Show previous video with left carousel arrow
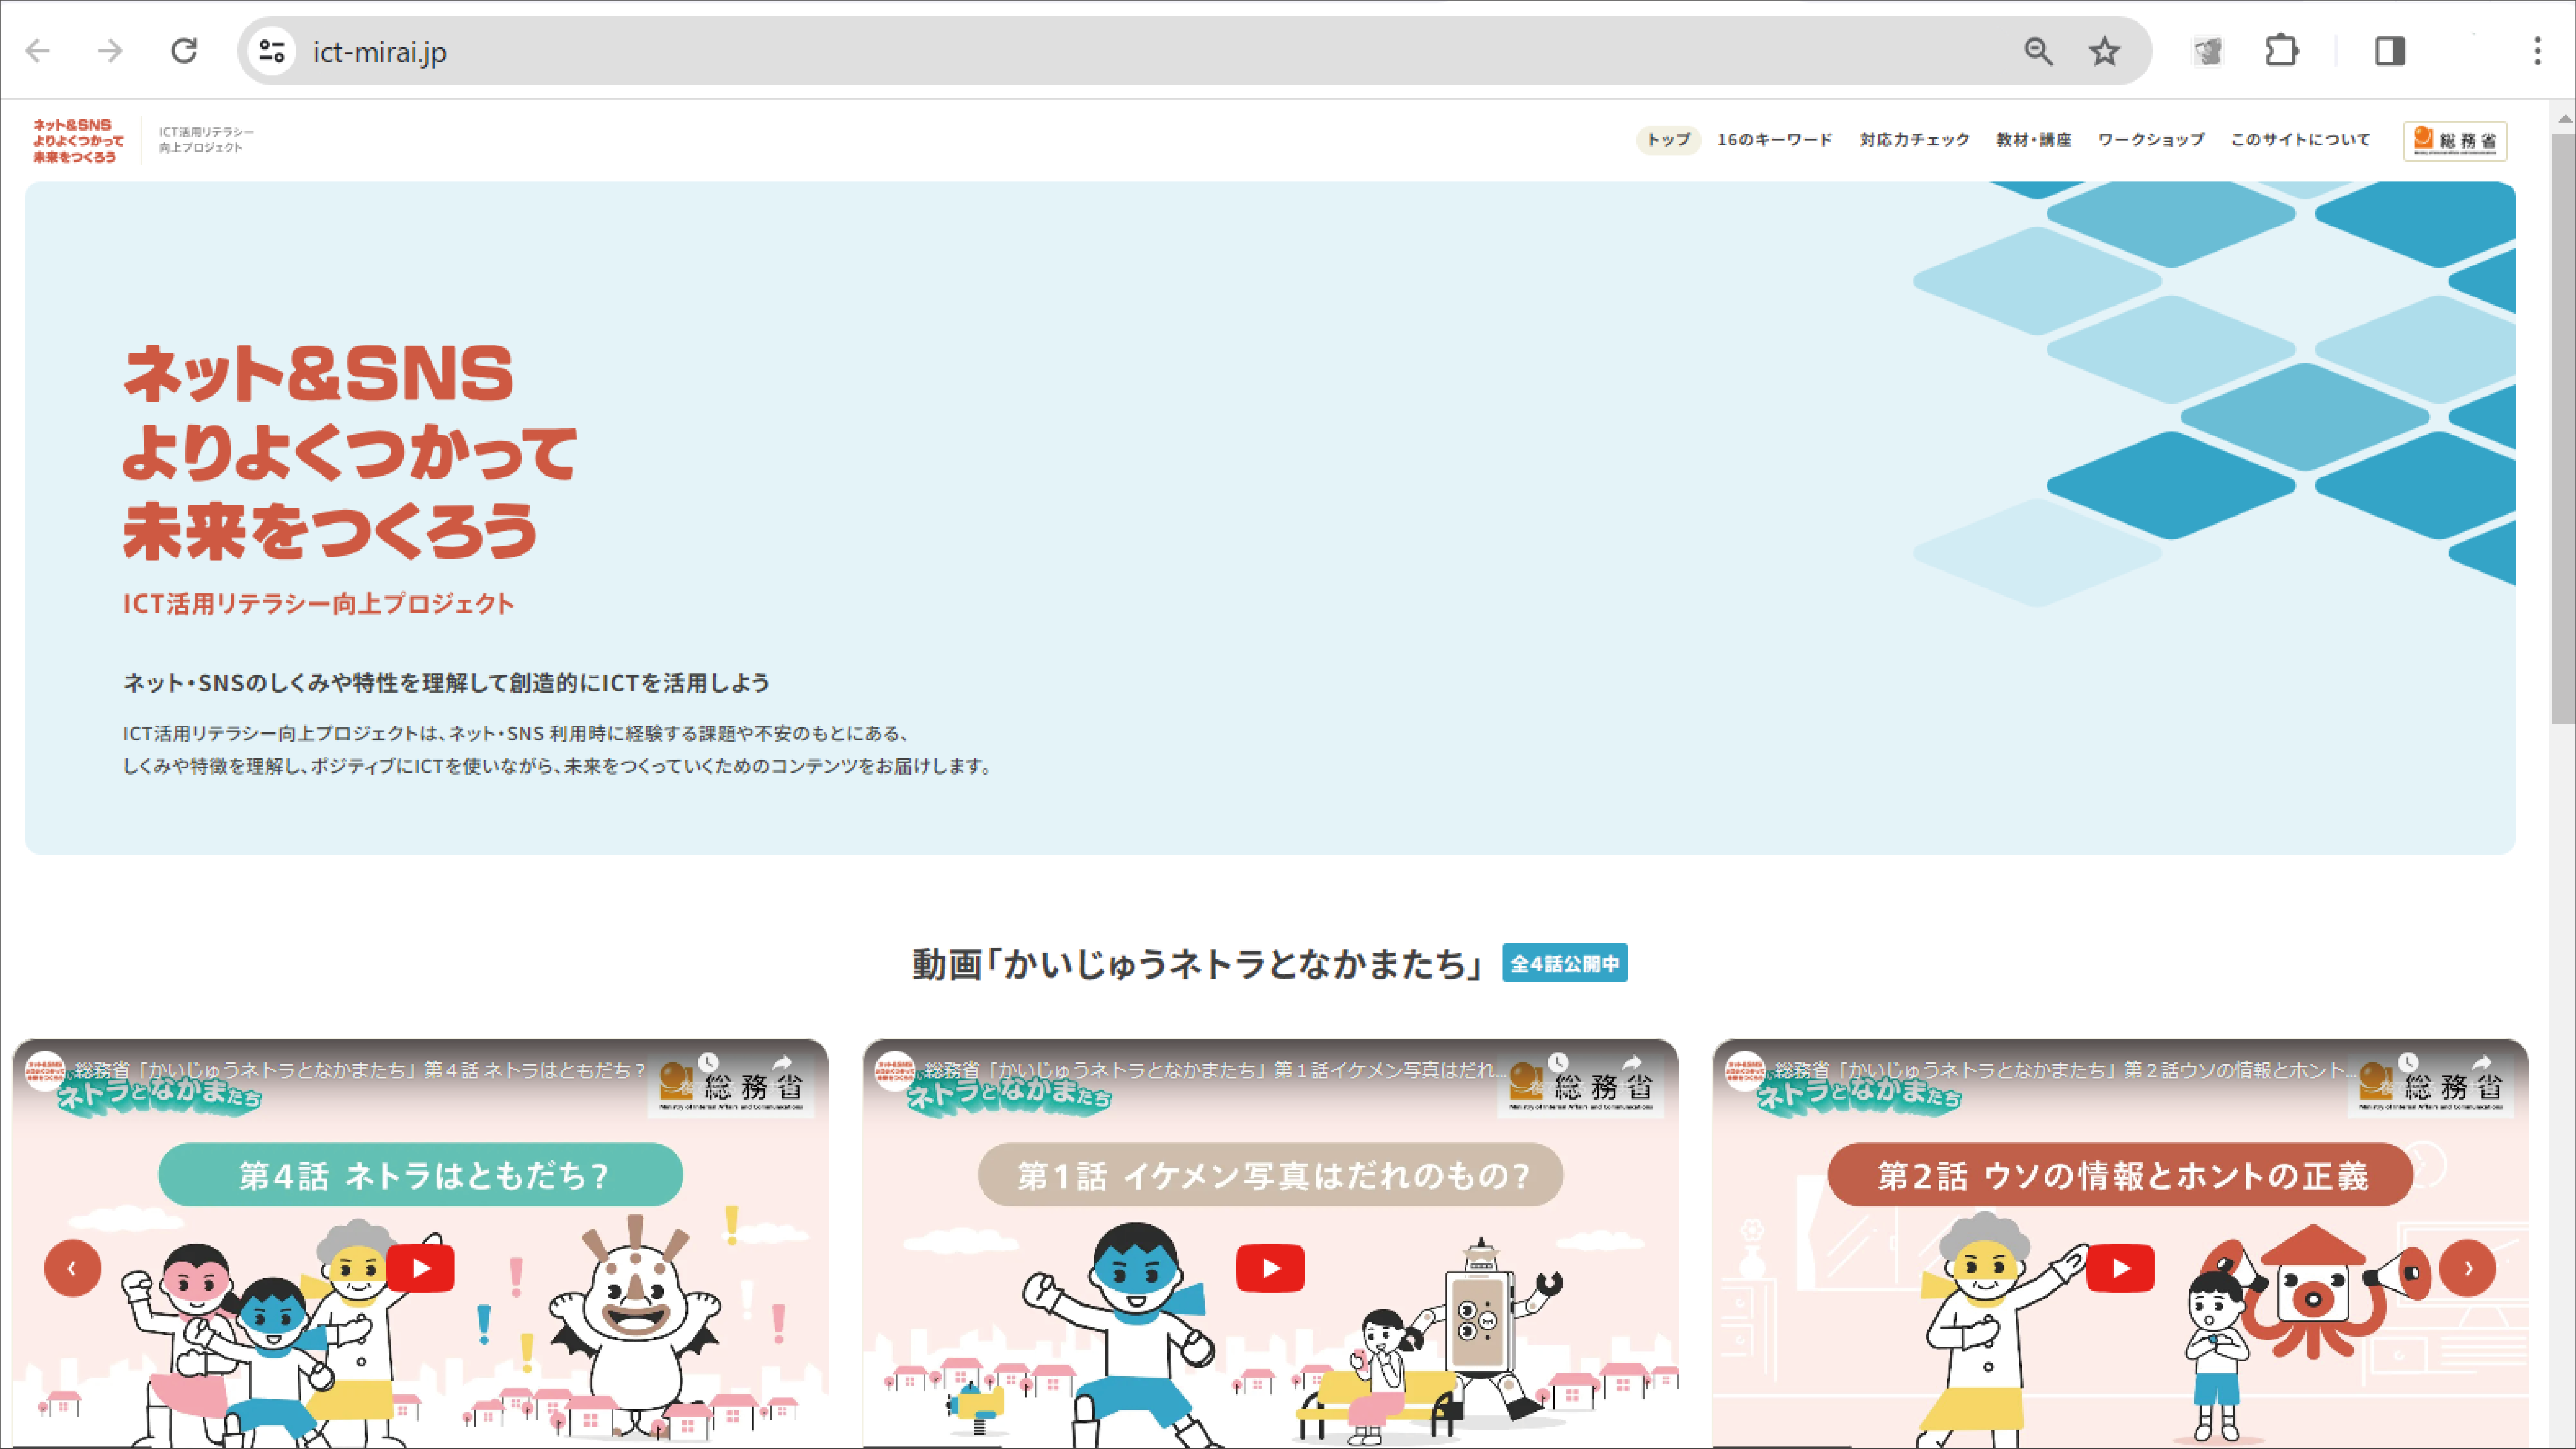The width and height of the screenshot is (2576, 1449). 72,1268
